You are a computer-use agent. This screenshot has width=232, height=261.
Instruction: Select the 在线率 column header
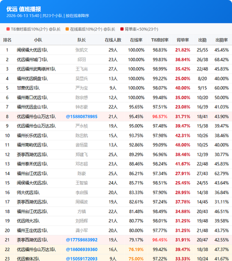tap(136, 40)
